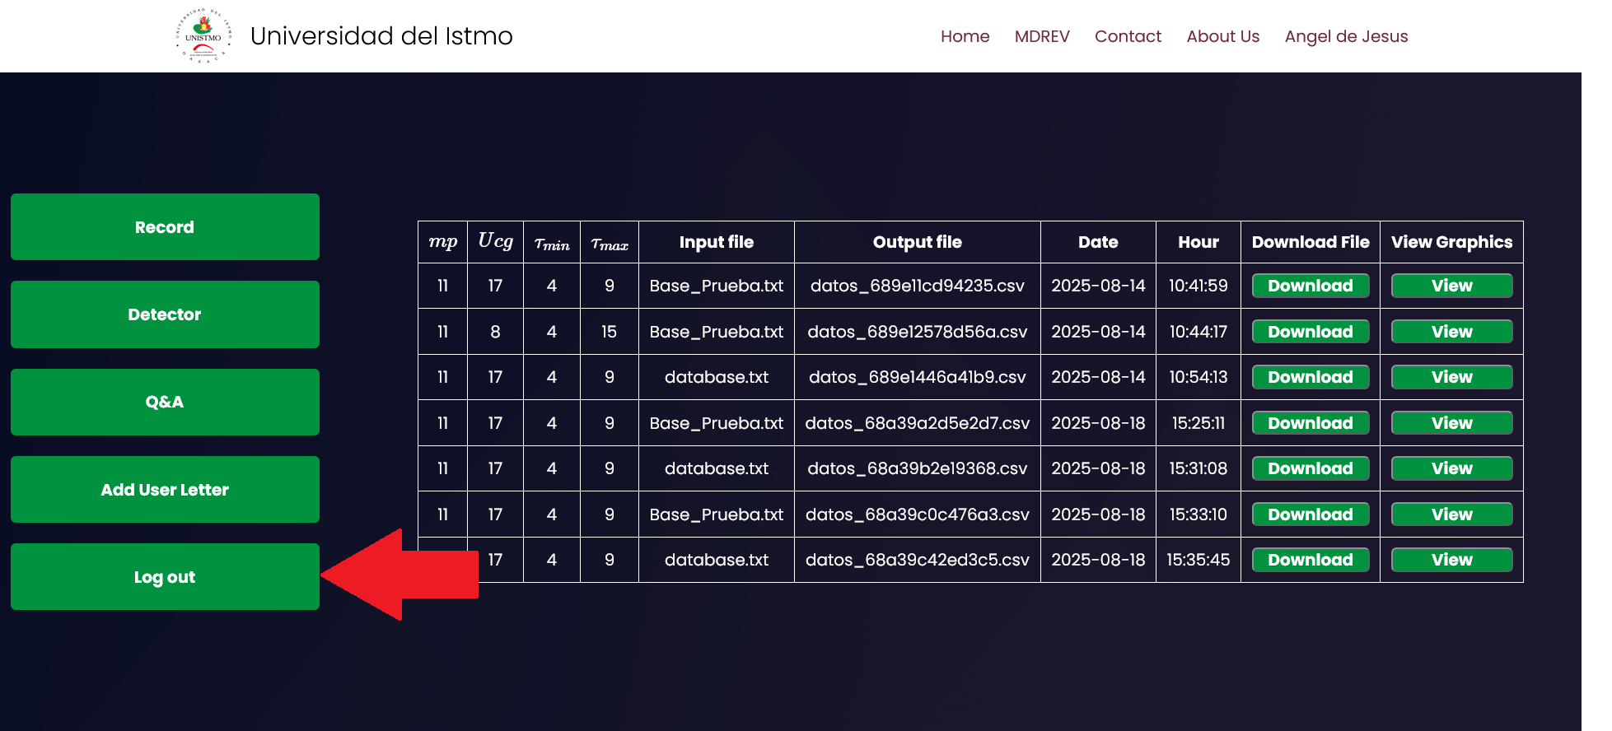Select output file datos_689e1446a41b9.csv cell
1612x731 pixels.
918,377
